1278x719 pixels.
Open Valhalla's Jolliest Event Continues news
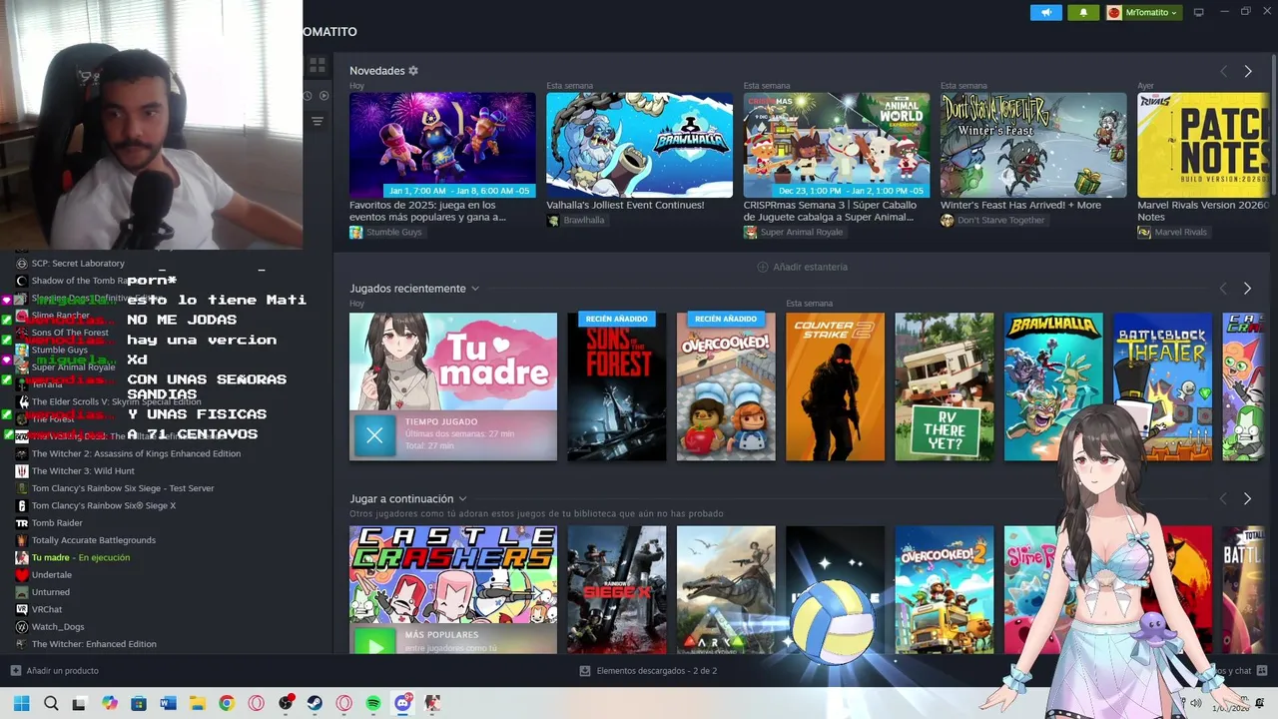[x=639, y=145]
